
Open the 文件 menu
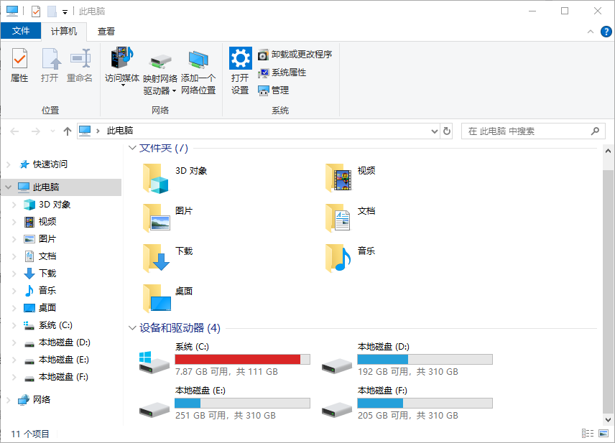click(x=21, y=31)
